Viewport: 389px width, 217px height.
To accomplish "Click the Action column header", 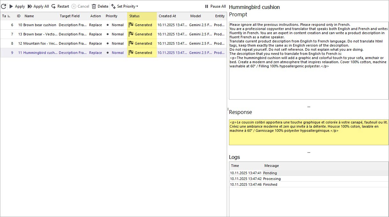I will point(95,16).
